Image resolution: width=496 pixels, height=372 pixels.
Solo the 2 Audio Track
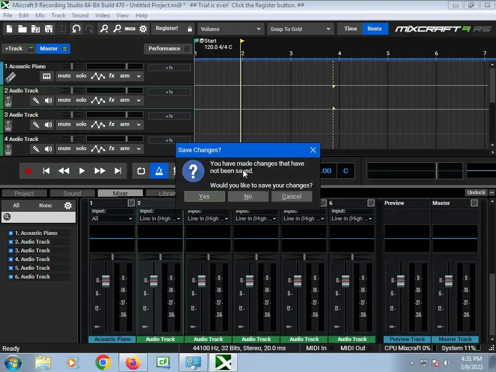click(x=81, y=100)
